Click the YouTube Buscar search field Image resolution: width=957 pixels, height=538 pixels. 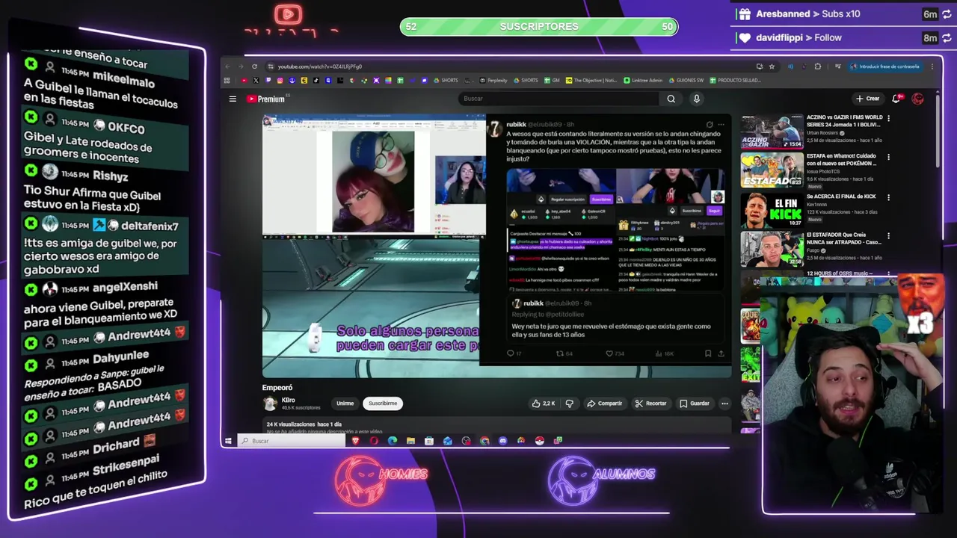pyautogui.click(x=559, y=99)
